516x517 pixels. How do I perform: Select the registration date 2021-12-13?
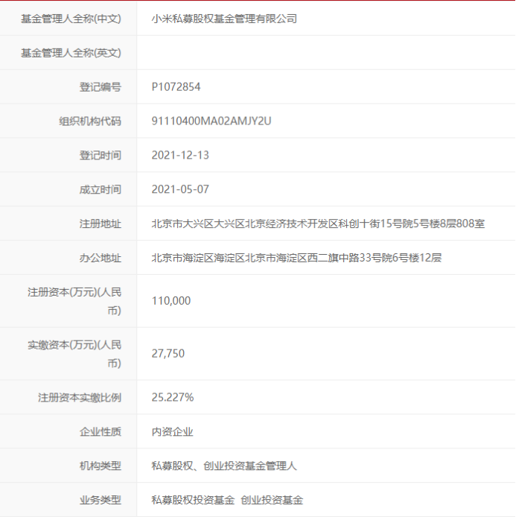180,155
